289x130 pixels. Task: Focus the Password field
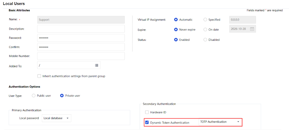[x=81, y=38]
